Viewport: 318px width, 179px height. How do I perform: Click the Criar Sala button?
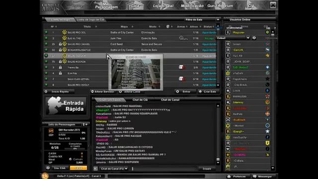pos(208,91)
